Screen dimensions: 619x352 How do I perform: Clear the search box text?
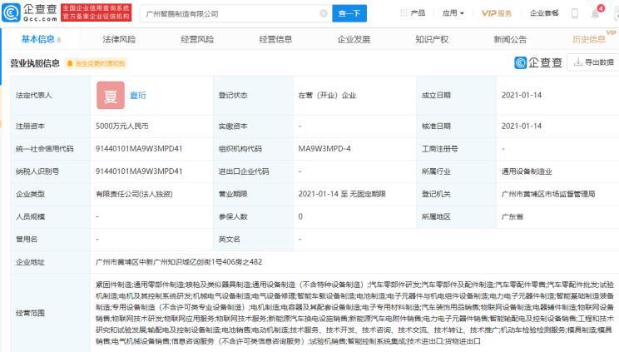tap(324, 13)
